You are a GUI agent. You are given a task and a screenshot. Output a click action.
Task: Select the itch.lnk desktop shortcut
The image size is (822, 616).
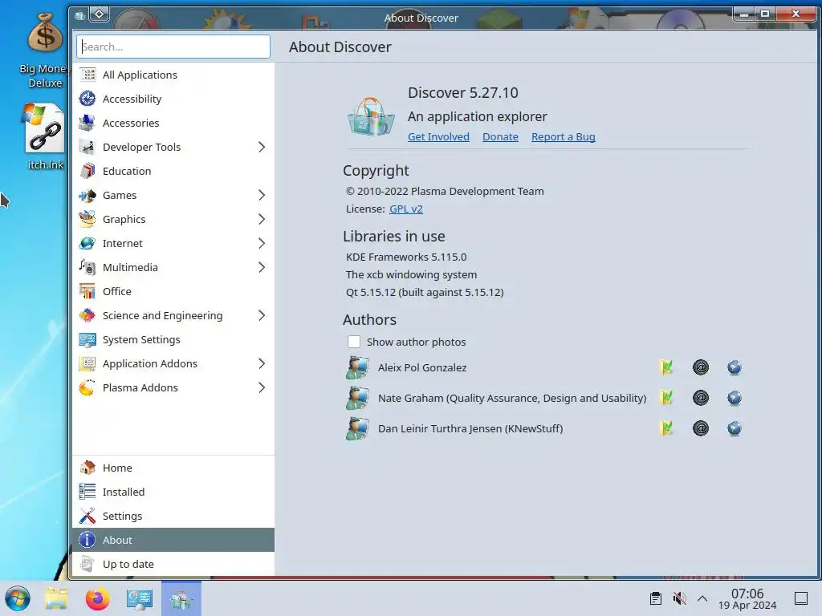pyautogui.click(x=45, y=136)
